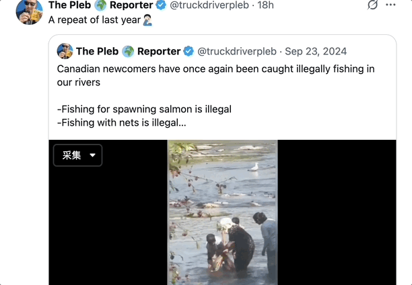Click the 采集 collect button label

[x=71, y=155]
